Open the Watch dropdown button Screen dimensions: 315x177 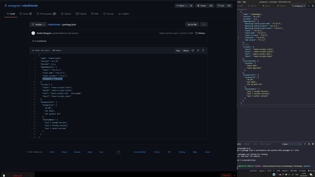coord(182,5)
